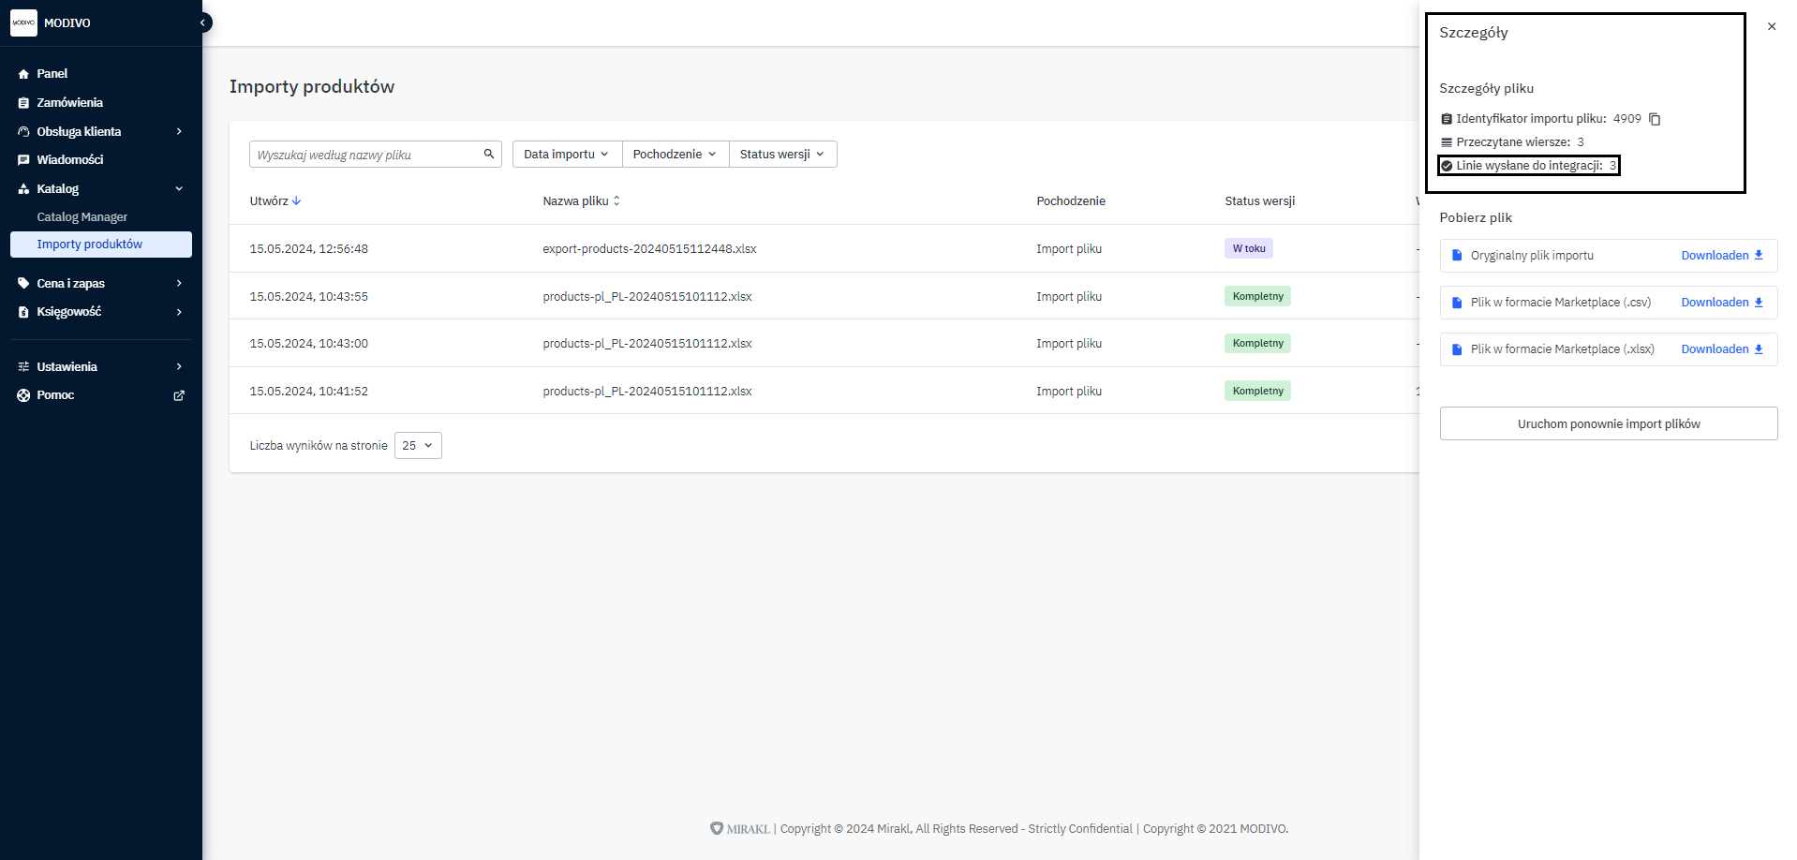This screenshot has height=860, width=1797.
Task: Open Zamówienia in the sidebar
Action: point(69,103)
